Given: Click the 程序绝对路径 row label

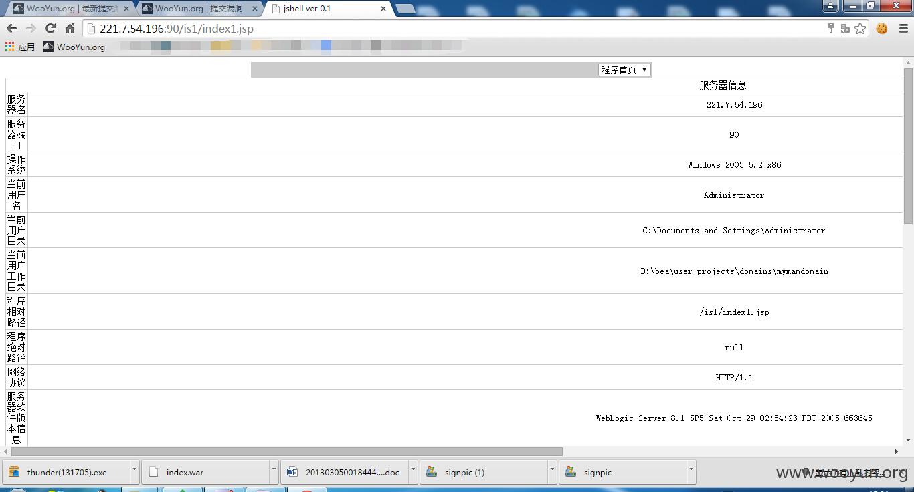Looking at the screenshot, I should [x=17, y=347].
